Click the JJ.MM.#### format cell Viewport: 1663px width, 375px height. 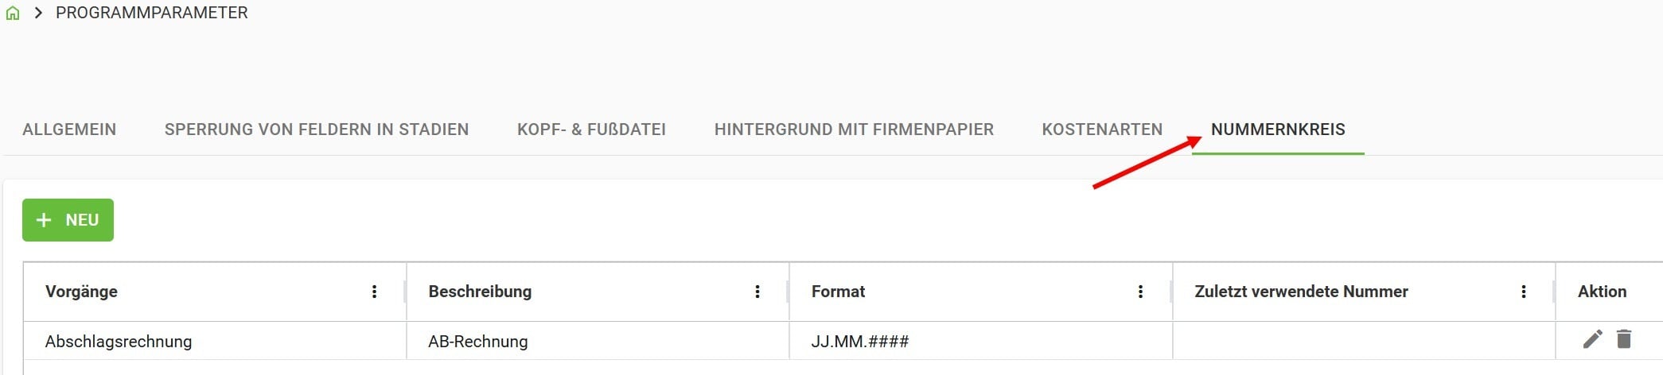pyautogui.click(x=860, y=342)
